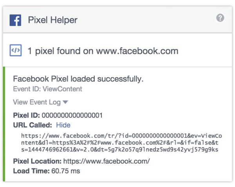Viewport: 235px width, 187px height.
Task: Click the View Event Log label
Action: click(37, 102)
